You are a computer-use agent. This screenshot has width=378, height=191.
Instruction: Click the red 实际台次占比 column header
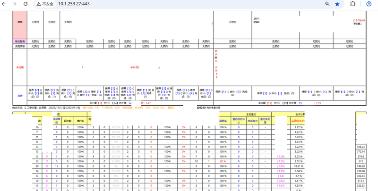298,121
